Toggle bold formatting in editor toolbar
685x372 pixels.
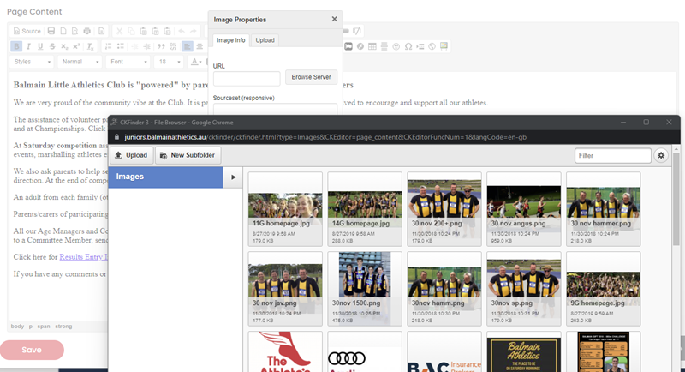coord(16,46)
